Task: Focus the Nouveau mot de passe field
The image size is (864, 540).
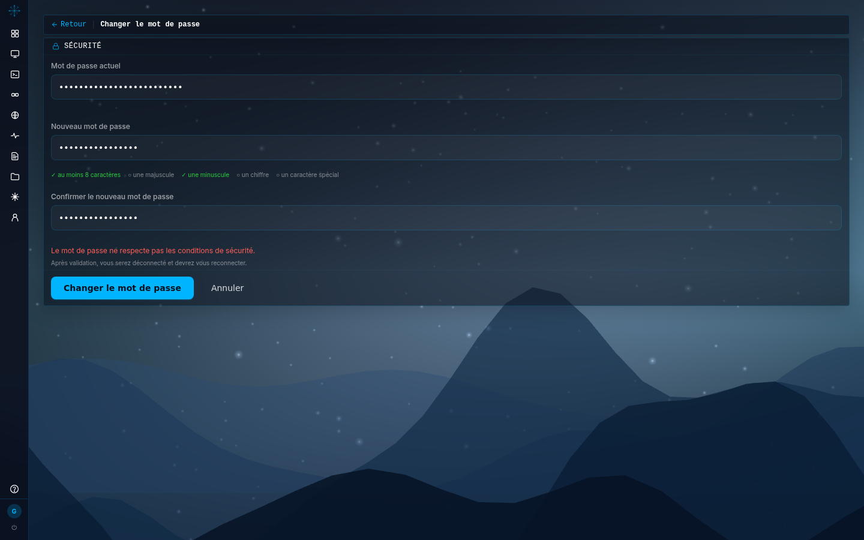Action: click(x=446, y=148)
